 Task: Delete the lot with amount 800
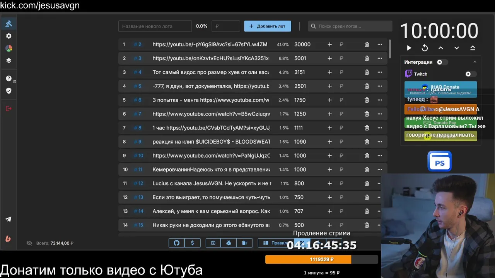click(367, 183)
